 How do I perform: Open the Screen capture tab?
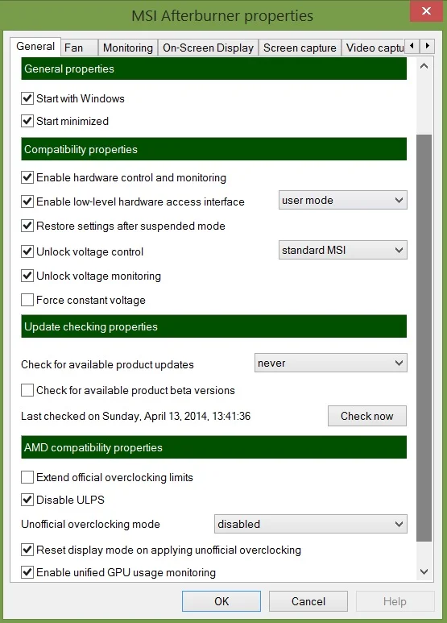click(300, 48)
